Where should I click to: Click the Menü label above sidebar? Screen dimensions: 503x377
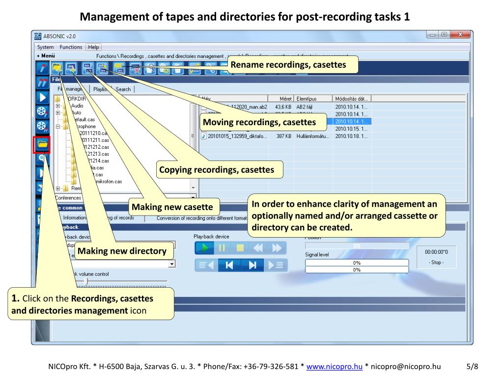(48, 55)
